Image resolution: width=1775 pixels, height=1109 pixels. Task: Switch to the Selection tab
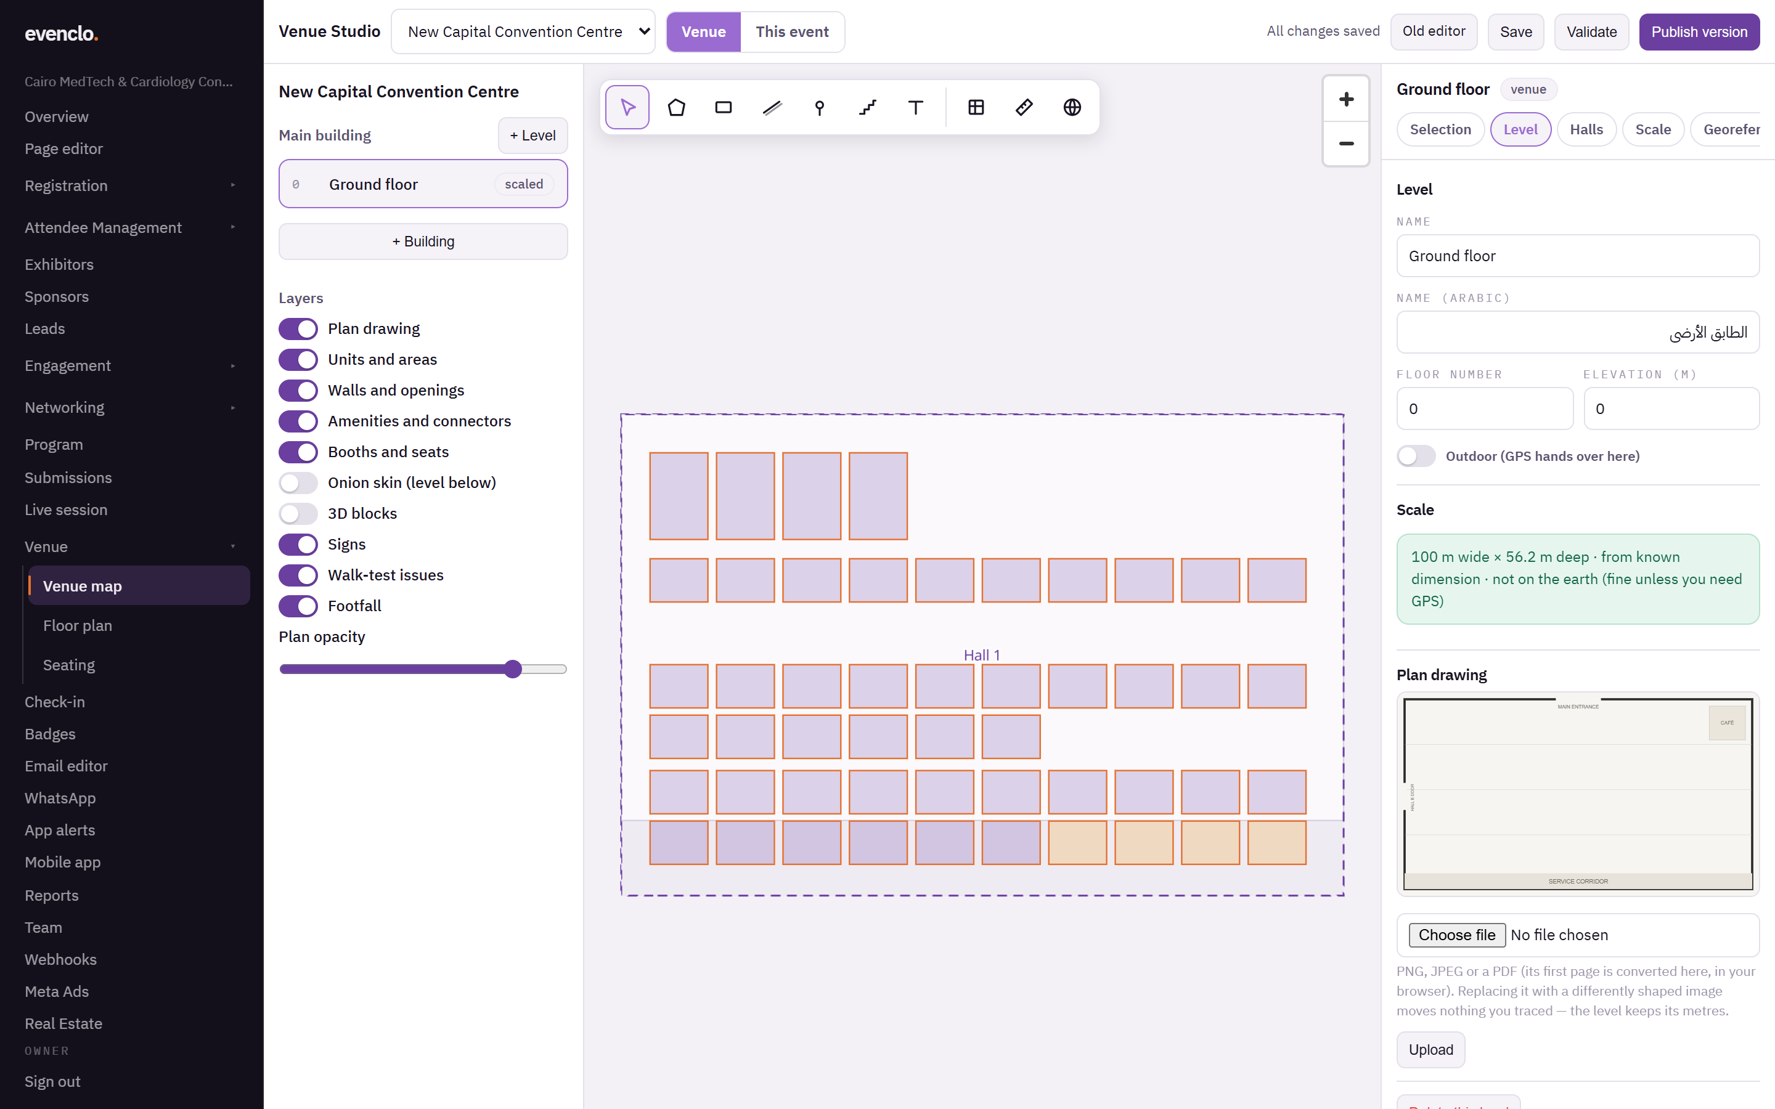1440,129
